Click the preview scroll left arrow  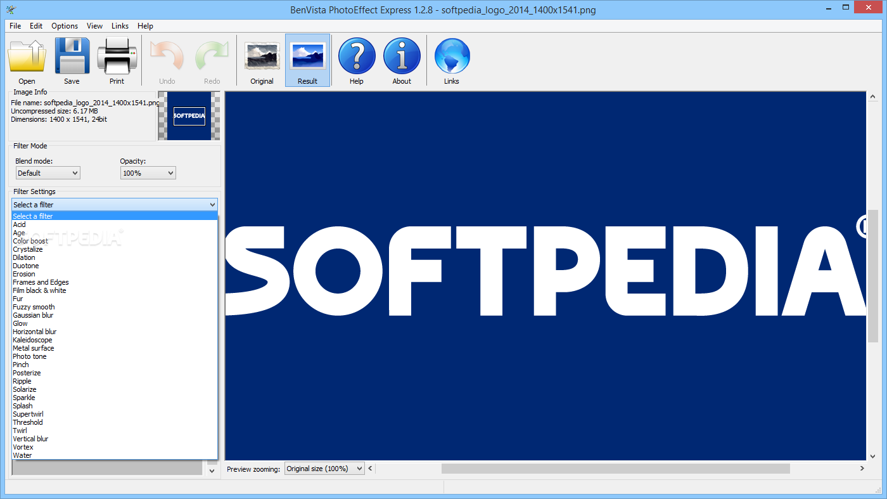(x=371, y=469)
